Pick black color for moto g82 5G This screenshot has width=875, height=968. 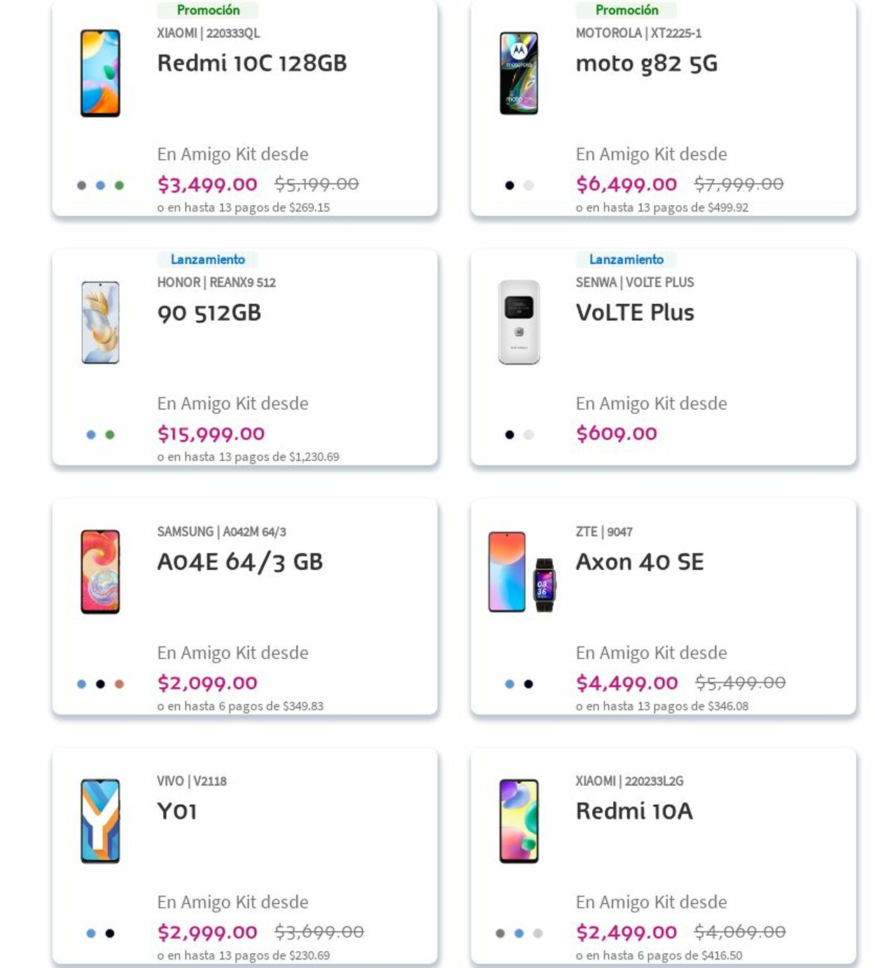(x=510, y=186)
